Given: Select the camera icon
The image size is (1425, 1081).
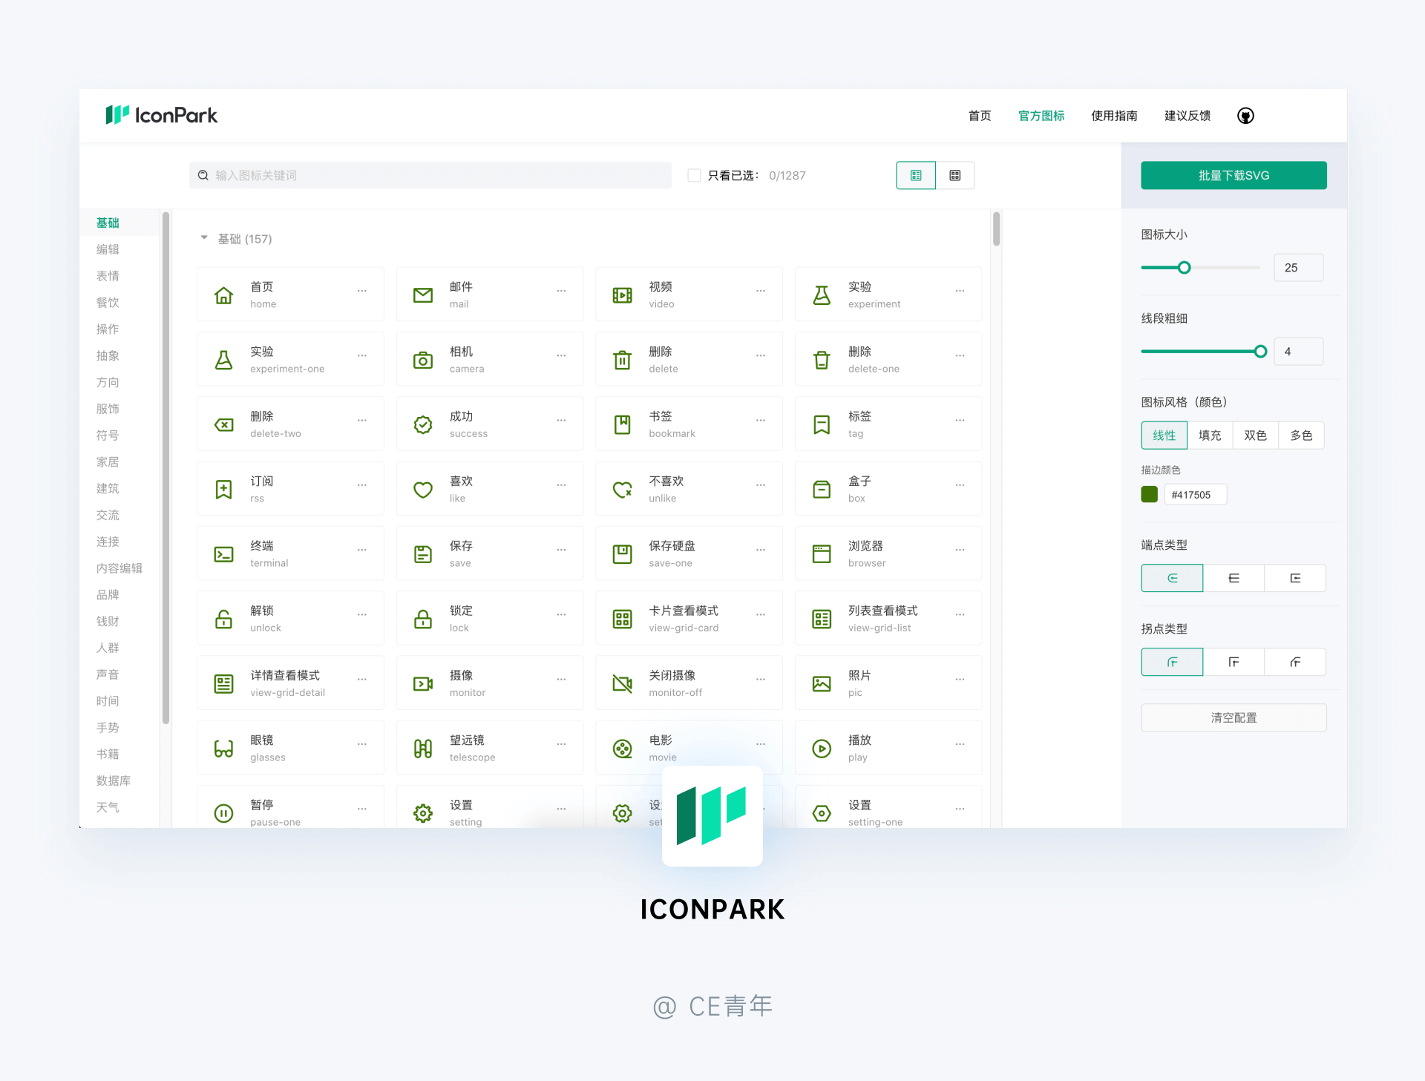Looking at the screenshot, I should (423, 360).
